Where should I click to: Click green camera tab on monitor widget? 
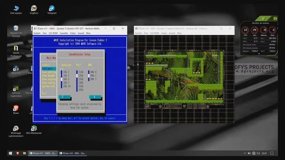[x=275, y=18]
